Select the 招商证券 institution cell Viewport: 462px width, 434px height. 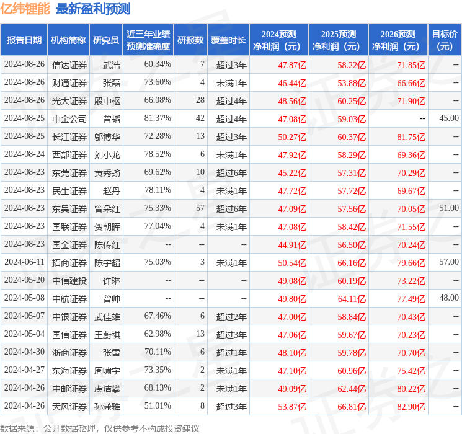[69, 263]
